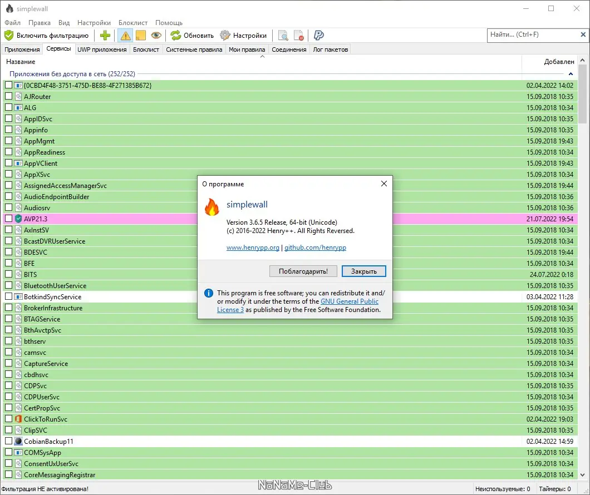Check the AJRouter checkbox

tap(9, 96)
